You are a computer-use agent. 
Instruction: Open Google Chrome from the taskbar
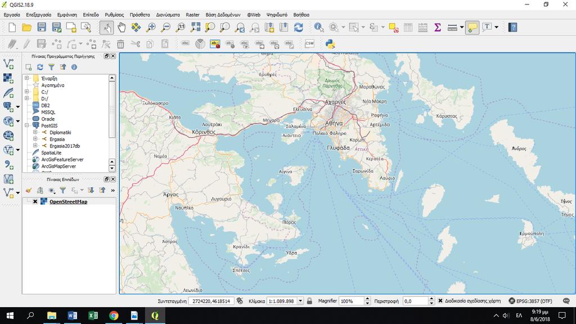pos(114,316)
